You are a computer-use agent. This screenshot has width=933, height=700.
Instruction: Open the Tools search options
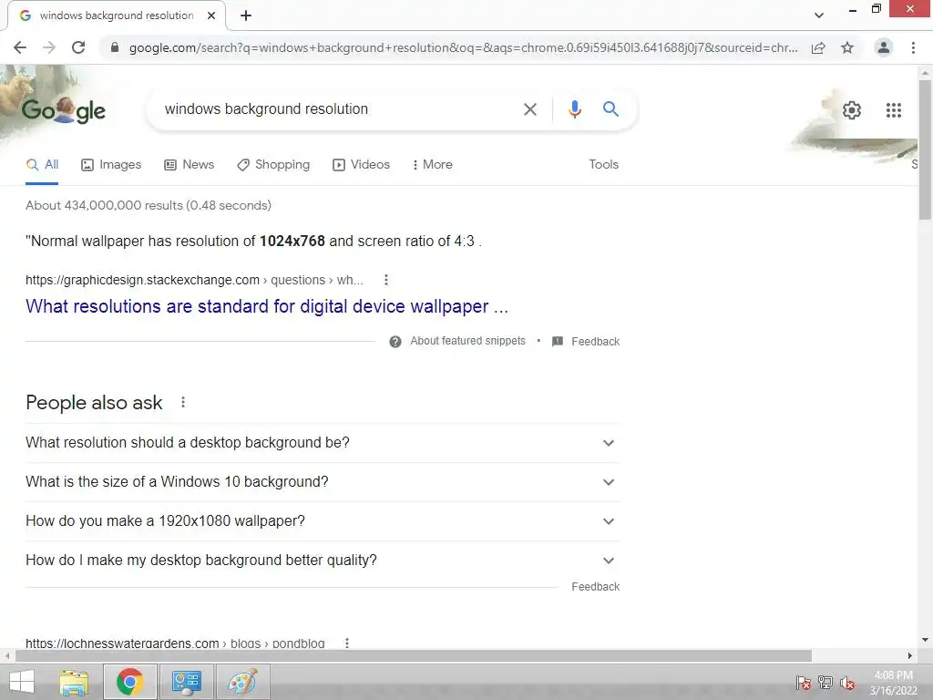604,165
